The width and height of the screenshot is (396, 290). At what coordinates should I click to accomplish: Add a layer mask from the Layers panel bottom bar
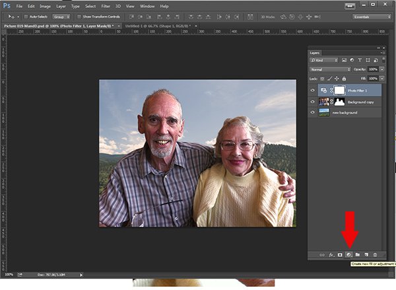tap(340, 254)
